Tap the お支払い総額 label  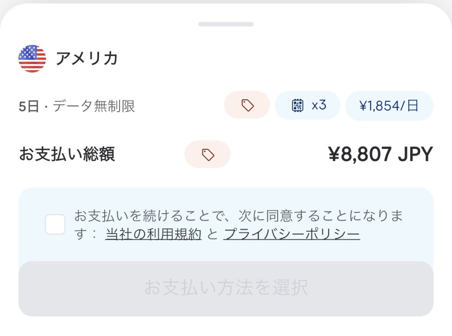(67, 154)
